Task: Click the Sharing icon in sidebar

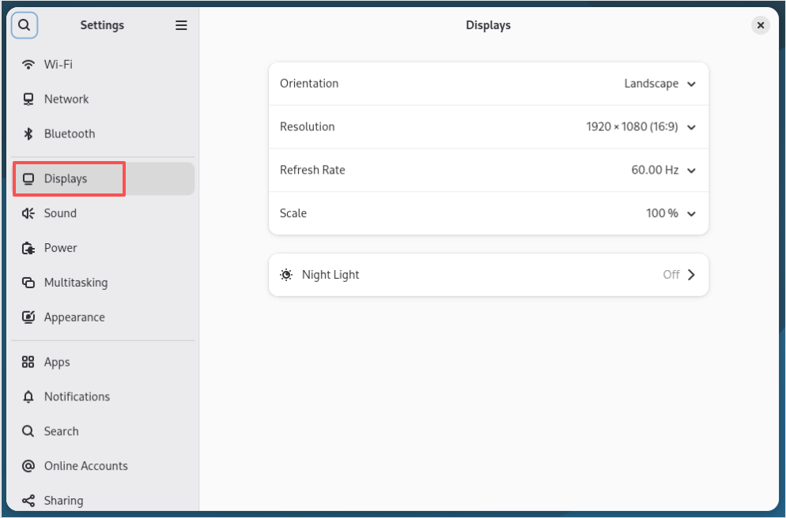Action: (x=28, y=501)
